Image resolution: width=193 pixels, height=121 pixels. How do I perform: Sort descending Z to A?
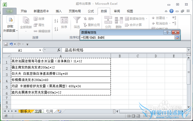[56, 29]
